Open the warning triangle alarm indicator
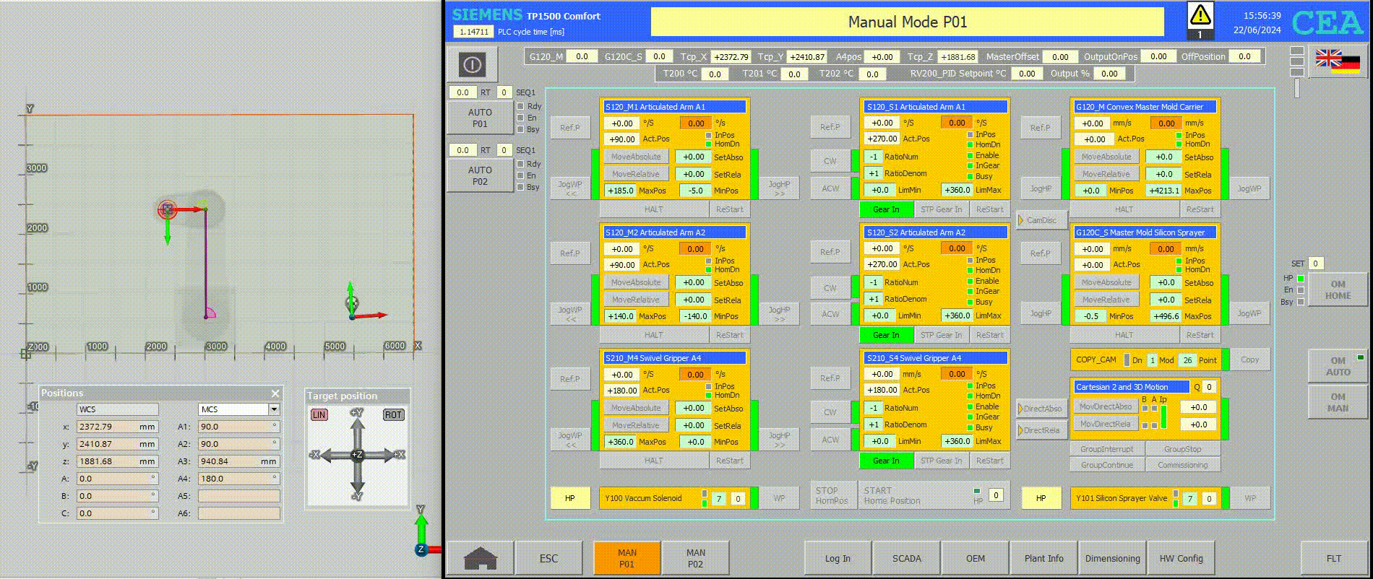 [1200, 17]
